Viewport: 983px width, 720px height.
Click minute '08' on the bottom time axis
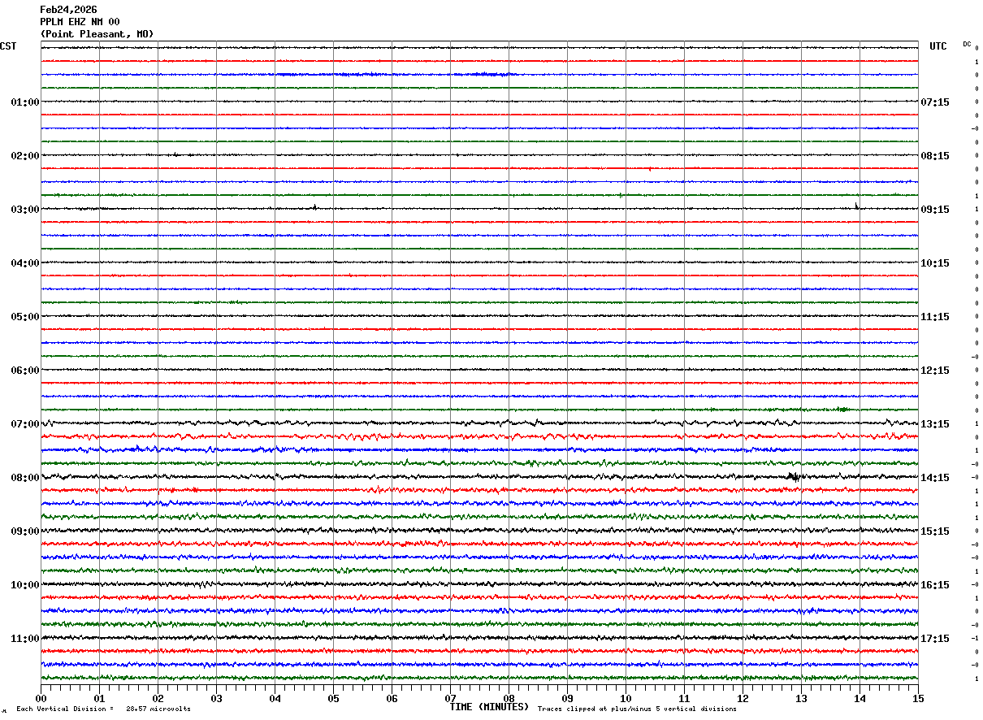509,698
